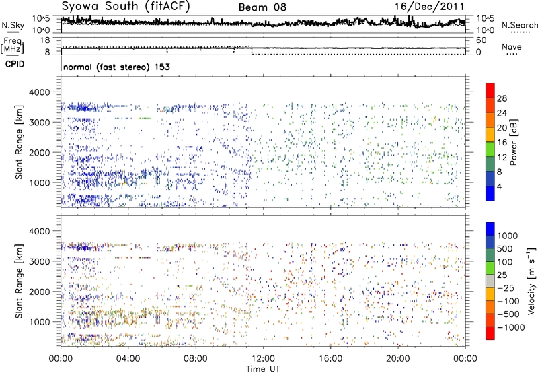Viewport: 538px width, 373px height.
Task: Click the Freq. [MHz] axis label
Action: 13,46
